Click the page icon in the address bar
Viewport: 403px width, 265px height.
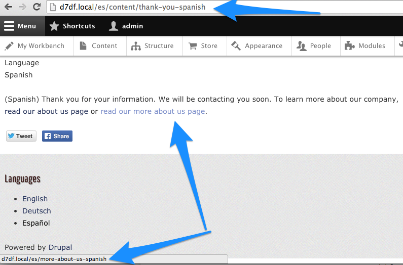53,7
